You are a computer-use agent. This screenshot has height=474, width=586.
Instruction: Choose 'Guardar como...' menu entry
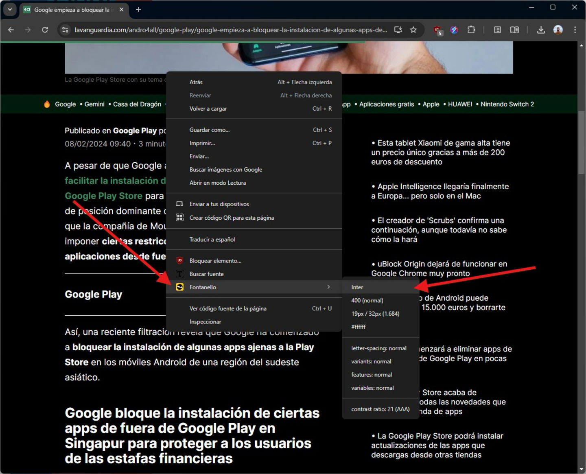click(x=254, y=130)
